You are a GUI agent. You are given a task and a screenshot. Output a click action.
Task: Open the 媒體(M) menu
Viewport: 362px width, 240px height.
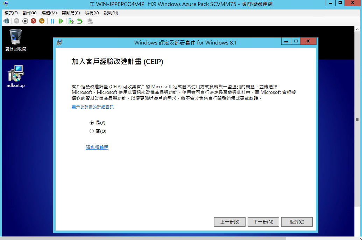tap(49, 13)
